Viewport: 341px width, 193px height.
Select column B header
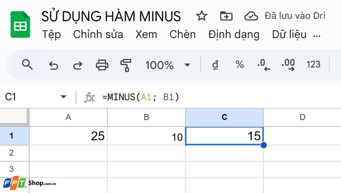tap(146, 117)
